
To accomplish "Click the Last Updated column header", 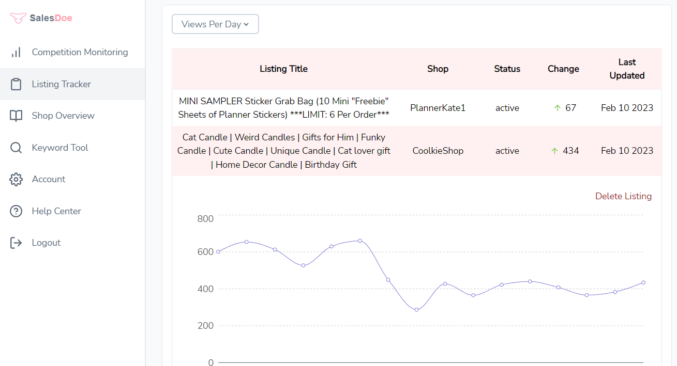I will click(627, 69).
